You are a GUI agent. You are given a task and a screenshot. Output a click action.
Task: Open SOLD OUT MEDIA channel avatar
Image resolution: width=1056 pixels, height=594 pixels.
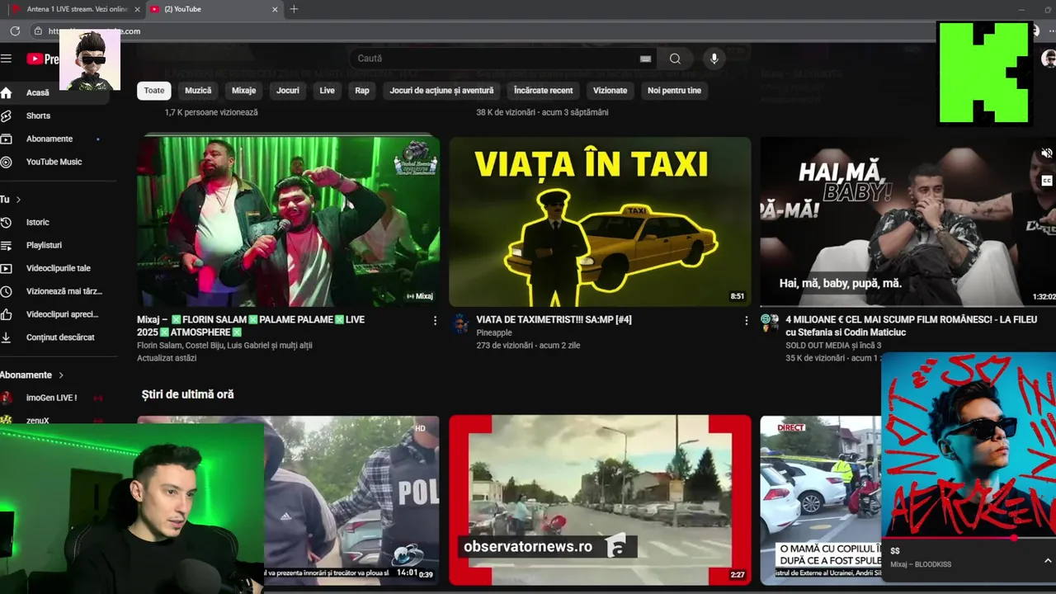pyautogui.click(x=769, y=323)
